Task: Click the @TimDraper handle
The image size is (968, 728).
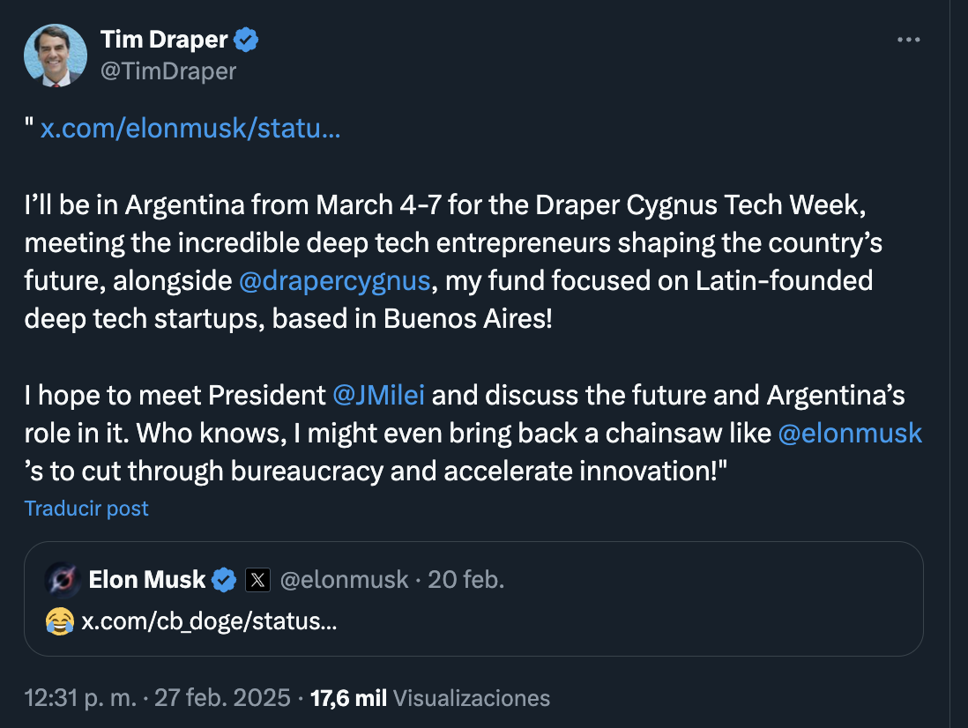Action: [x=168, y=71]
